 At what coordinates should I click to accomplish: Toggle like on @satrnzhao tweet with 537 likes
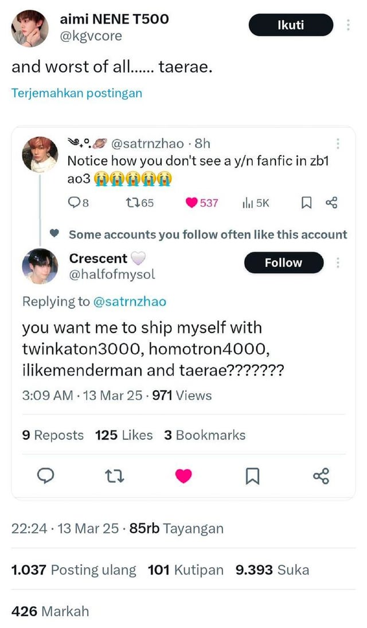coord(202,203)
